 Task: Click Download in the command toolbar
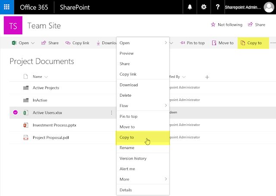point(107,43)
